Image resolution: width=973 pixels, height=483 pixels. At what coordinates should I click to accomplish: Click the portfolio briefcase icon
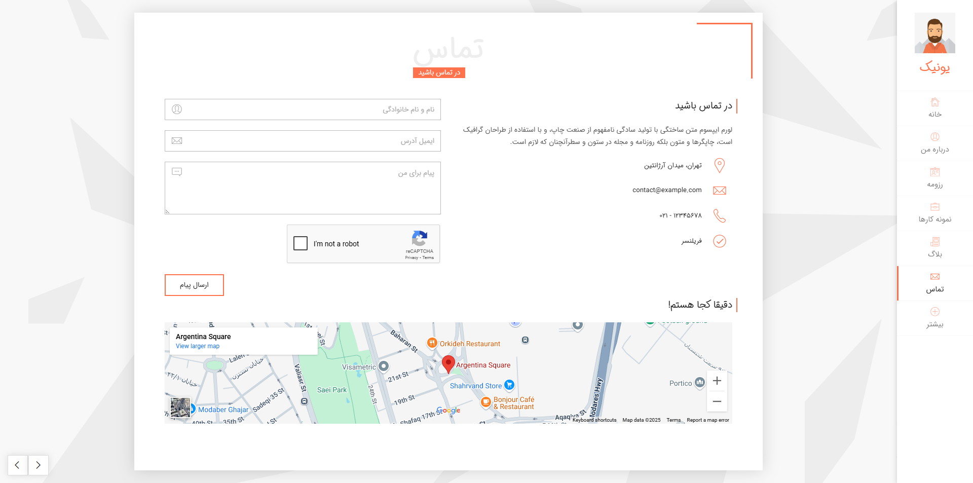[x=934, y=207]
